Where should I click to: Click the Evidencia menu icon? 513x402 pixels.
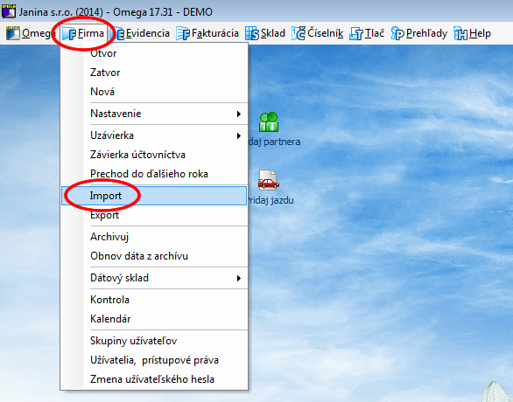click(119, 33)
